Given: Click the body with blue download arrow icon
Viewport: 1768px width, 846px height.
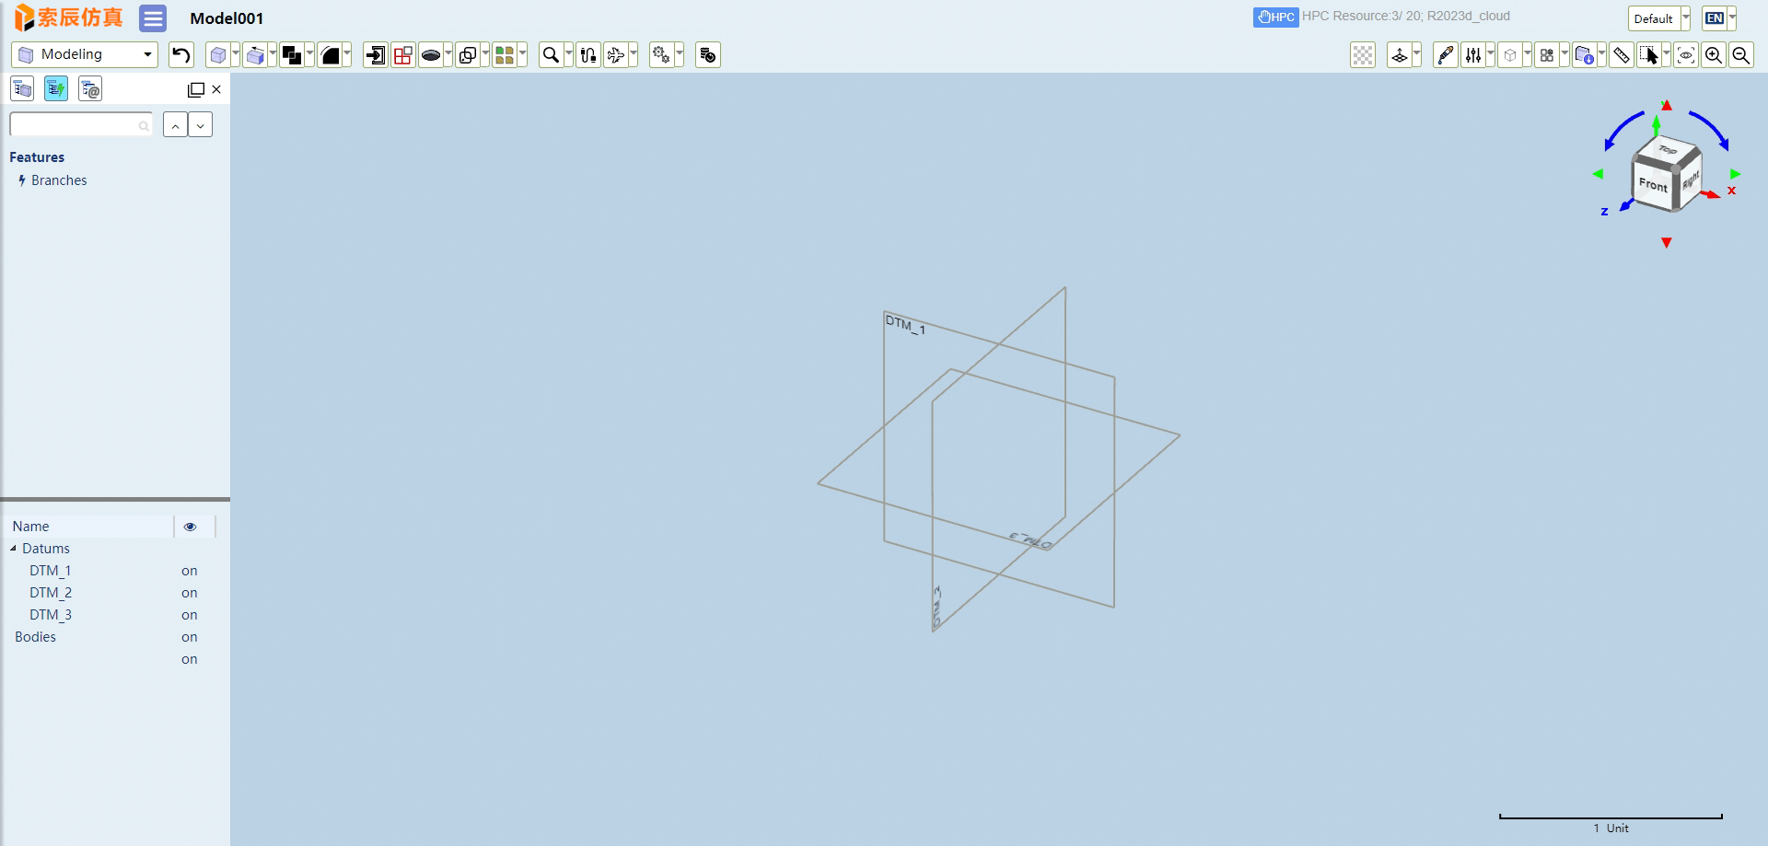Looking at the screenshot, I should click(1584, 55).
